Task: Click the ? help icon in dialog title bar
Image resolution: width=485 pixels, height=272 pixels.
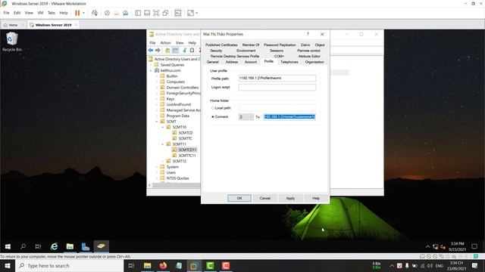Action: [x=308, y=34]
